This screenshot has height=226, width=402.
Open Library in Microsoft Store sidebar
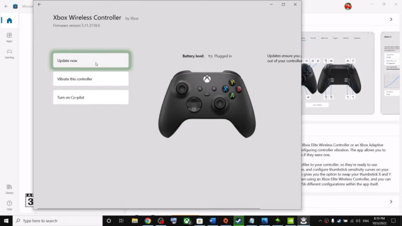pyautogui.click(x=9, y=189)
